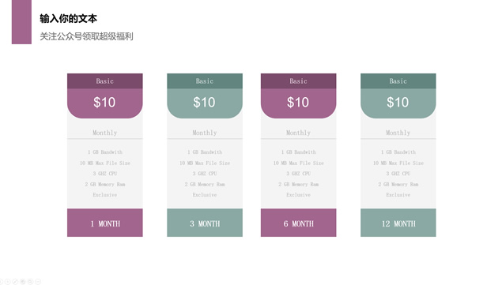Image resolution: width=502 pixels, height=285 pixels.
Task: Click the $10 price on 12 MONTH card
Action: click(398, 103)
